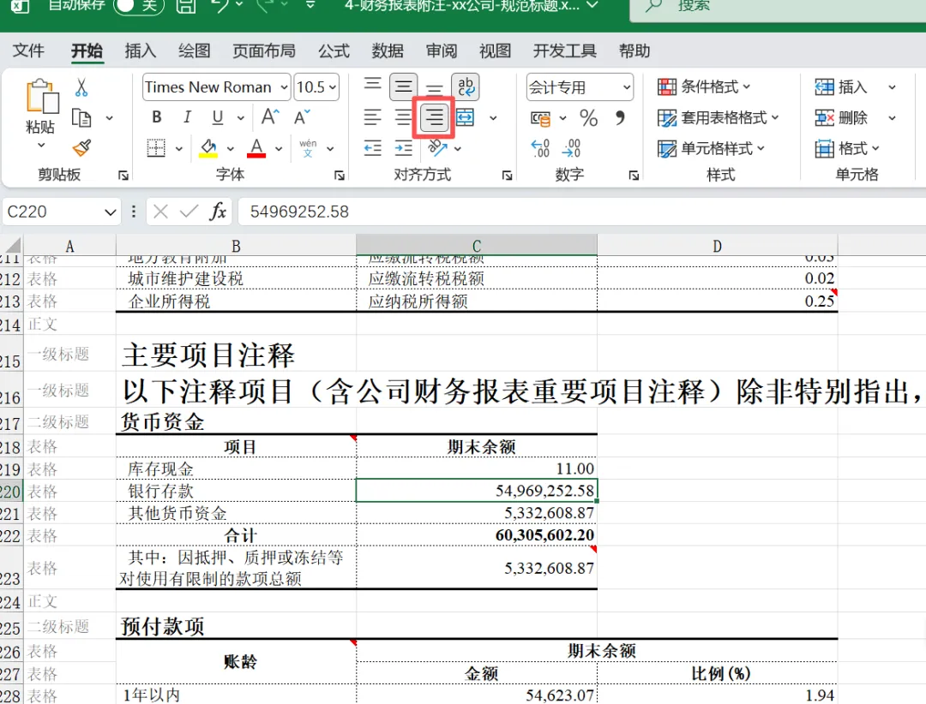Viewport: 926px width, 704px height.
Task: Switch to the 数据 tab
Action: [388, 51]
